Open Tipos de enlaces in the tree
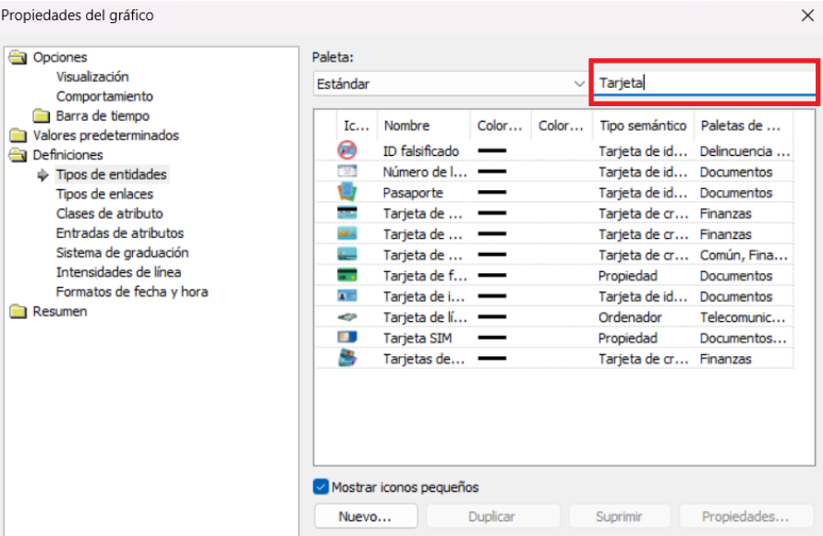 [x=104, y=194]
